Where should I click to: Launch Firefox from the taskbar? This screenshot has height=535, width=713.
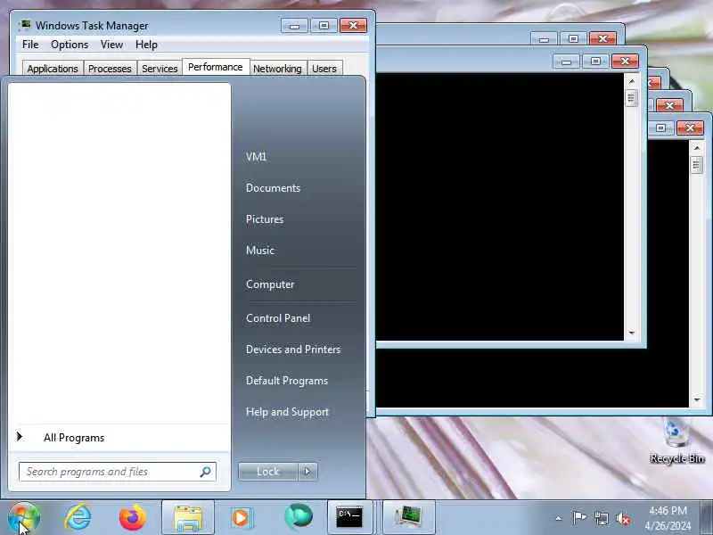[x=133, y=517]
